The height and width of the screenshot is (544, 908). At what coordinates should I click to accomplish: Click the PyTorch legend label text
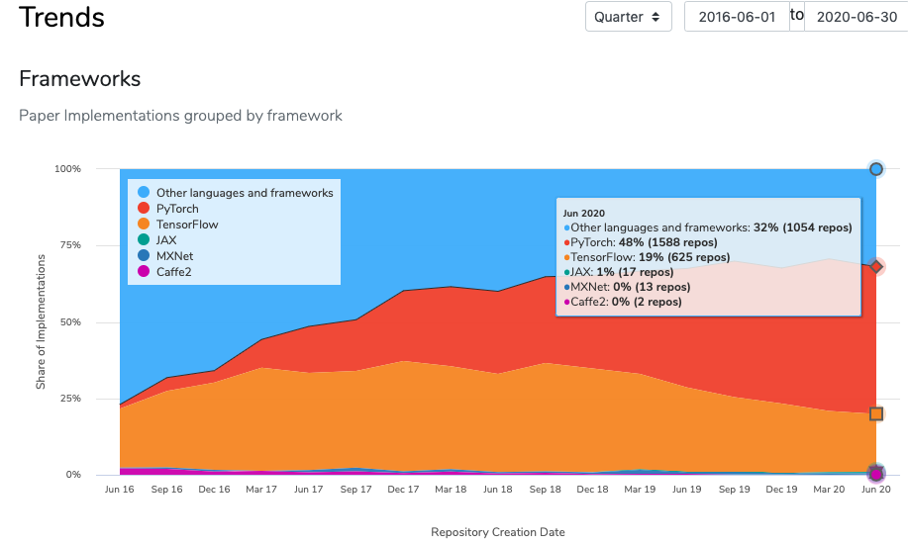(177, 209)
